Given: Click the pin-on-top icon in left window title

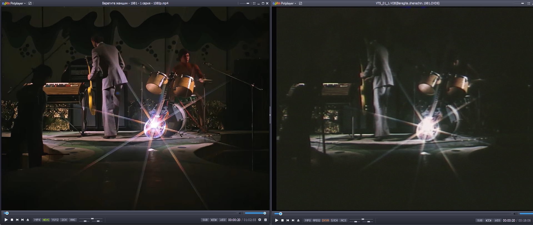Looking at the screenshot, I should click(30, 3).
